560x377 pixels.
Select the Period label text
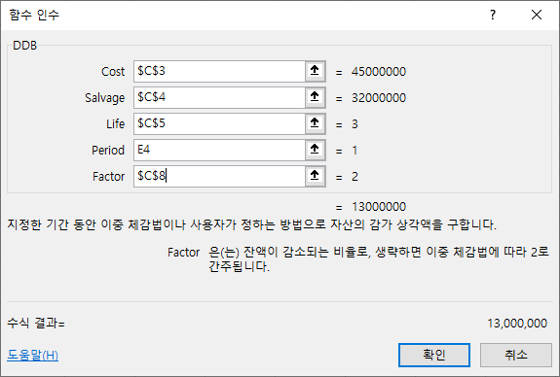tap(108, 150)
